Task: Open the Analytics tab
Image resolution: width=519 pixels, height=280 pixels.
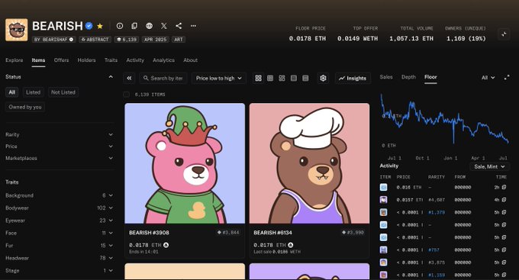Action: point(163,60)
